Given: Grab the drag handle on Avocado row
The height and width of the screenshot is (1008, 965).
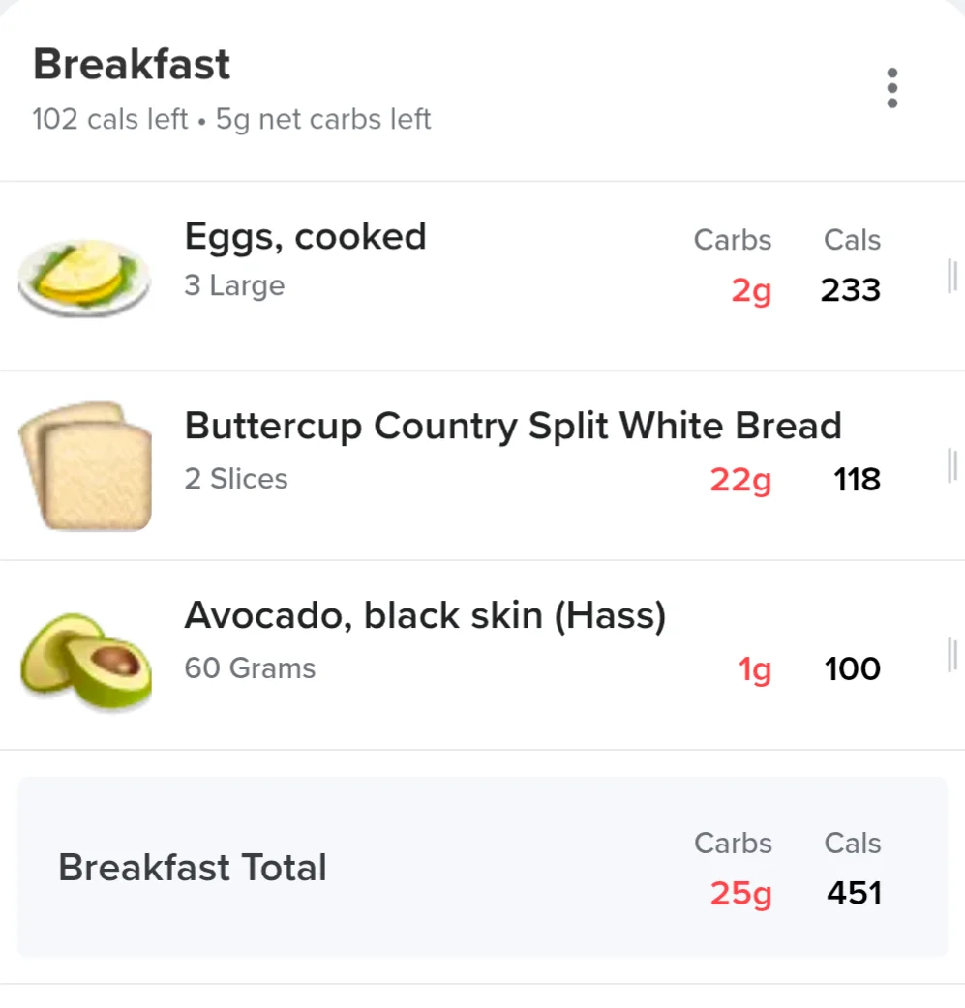Looking at the screenshot, I should click(x=952, y=655).
